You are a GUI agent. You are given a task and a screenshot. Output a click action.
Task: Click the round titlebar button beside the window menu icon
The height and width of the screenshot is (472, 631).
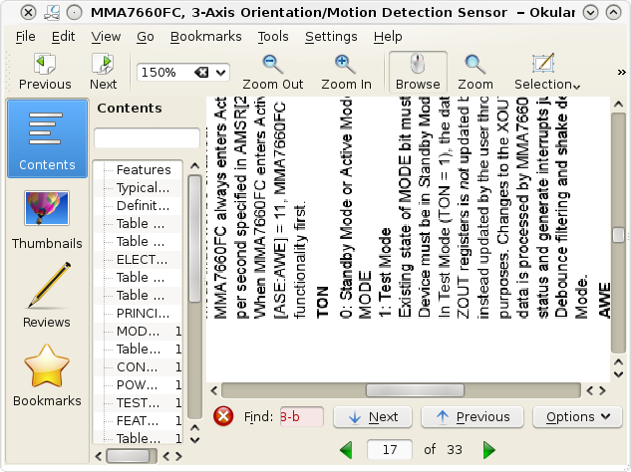tap(75, 13)
